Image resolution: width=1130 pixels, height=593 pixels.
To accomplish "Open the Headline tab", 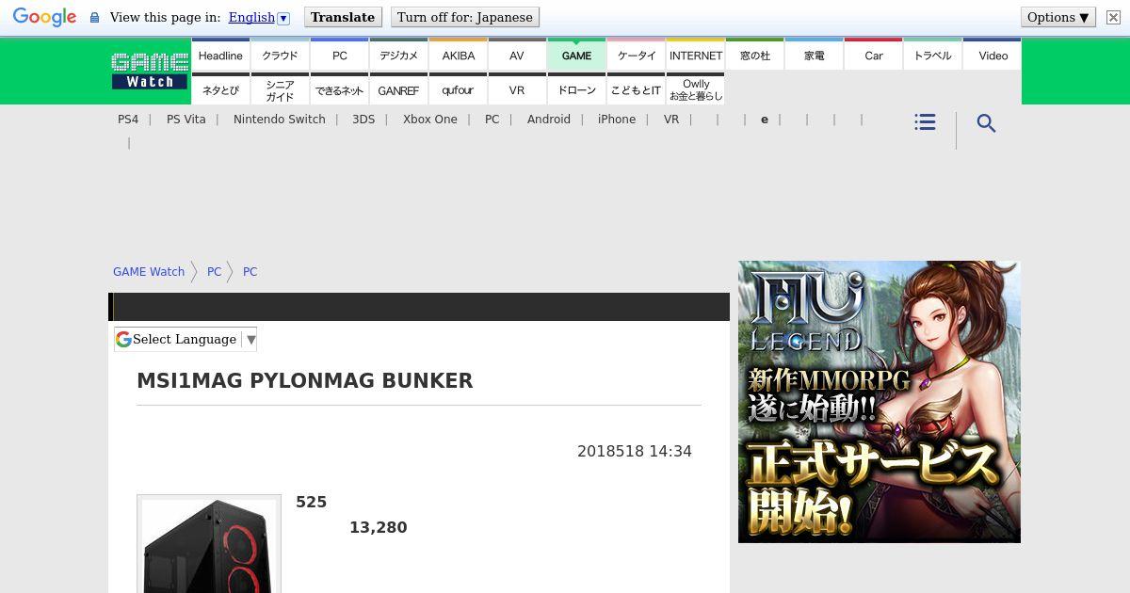I will click(x=220, y=56).
